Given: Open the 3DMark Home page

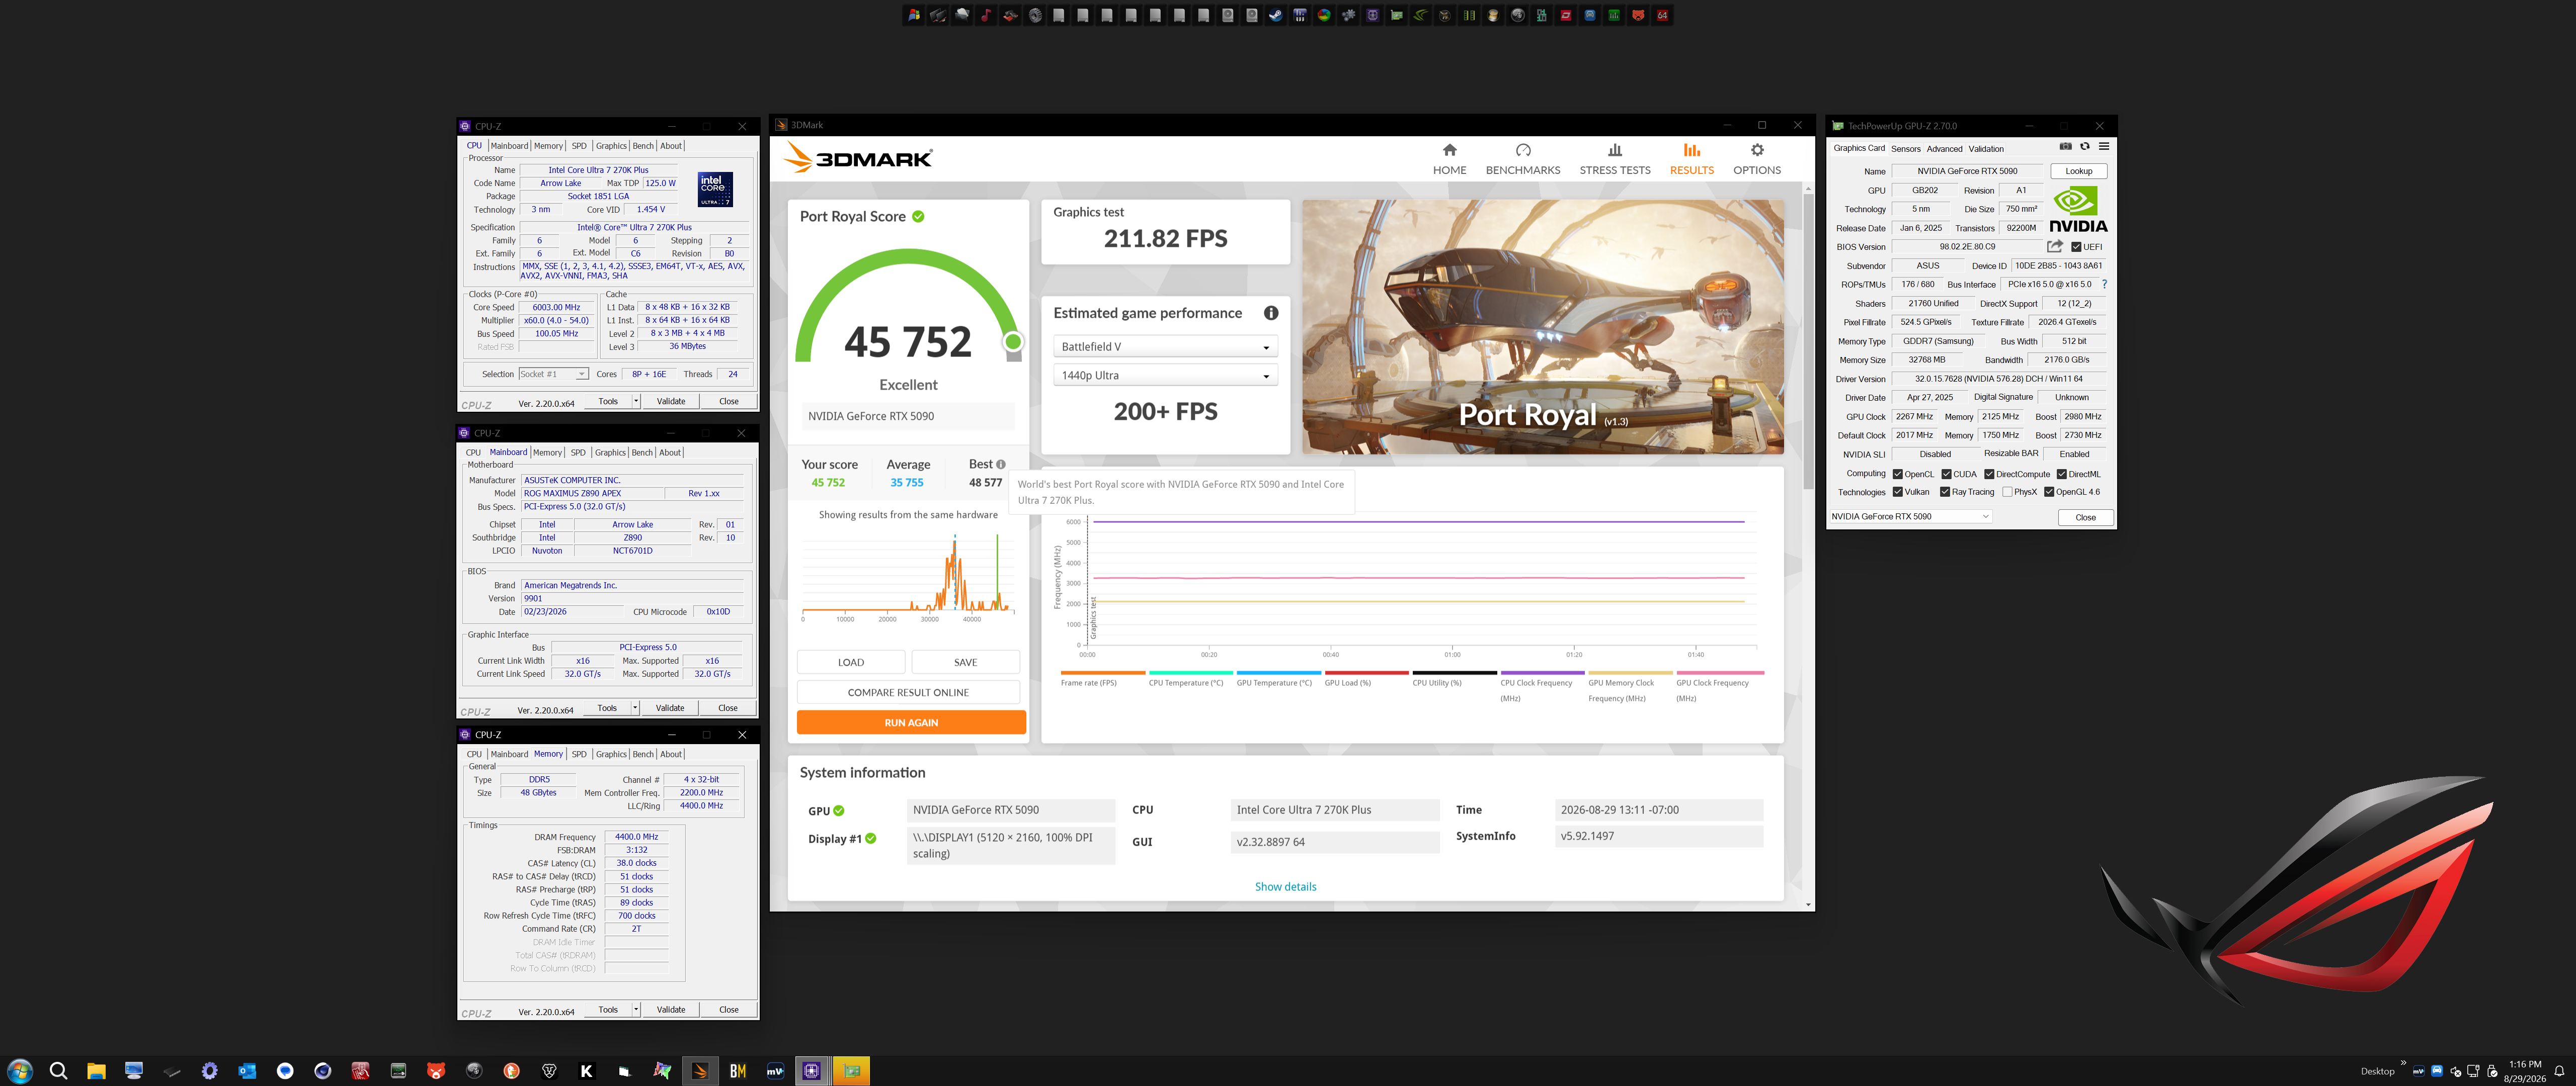Looking at the screenshot, I should [x=1449, y=159].
